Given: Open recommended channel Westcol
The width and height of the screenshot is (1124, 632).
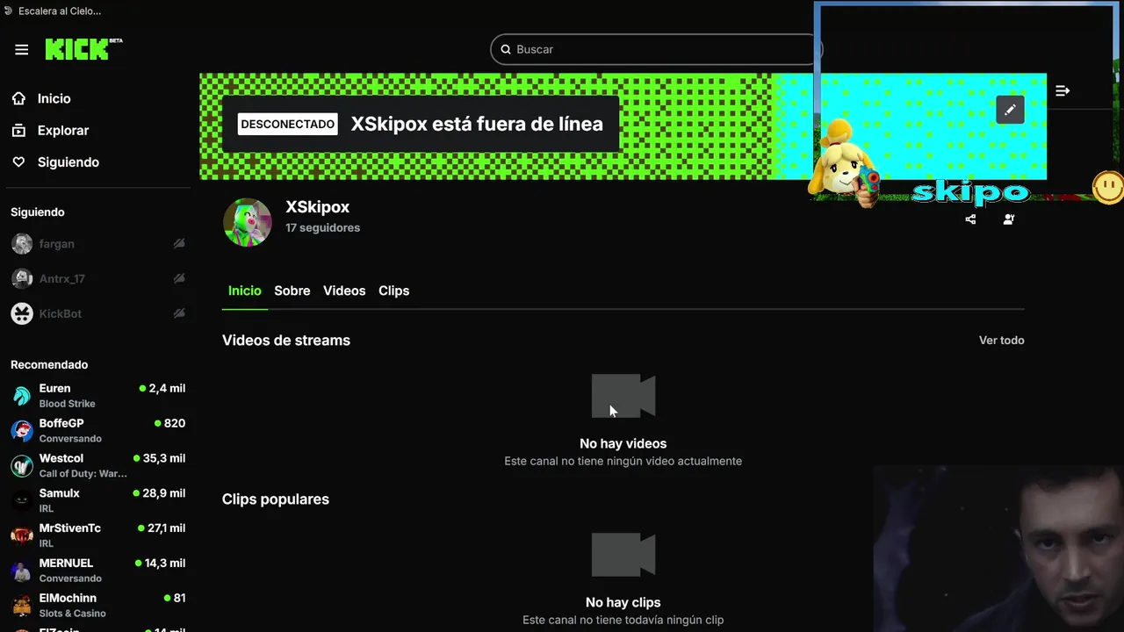Looking at the screenshot, I should point(97,465).
